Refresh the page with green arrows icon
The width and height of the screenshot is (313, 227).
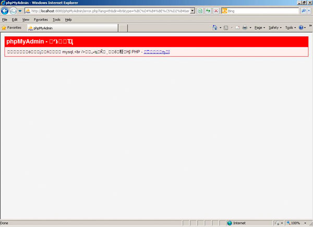pyautogui.click(x=208, y=11)
